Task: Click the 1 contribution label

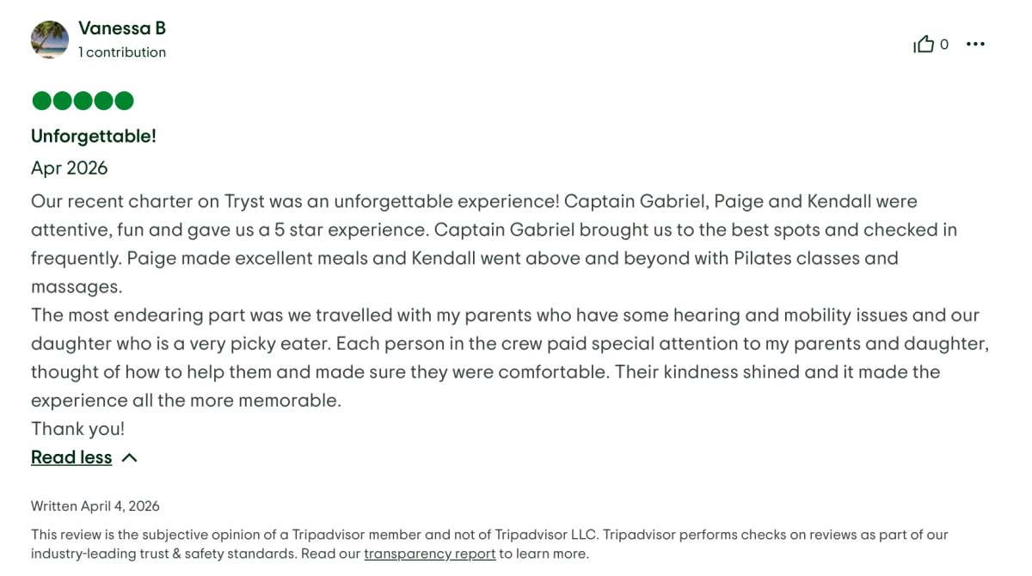Action: point(122,52)
